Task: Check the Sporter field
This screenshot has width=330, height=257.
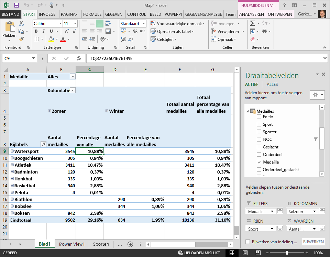Action: pos(259,132)
